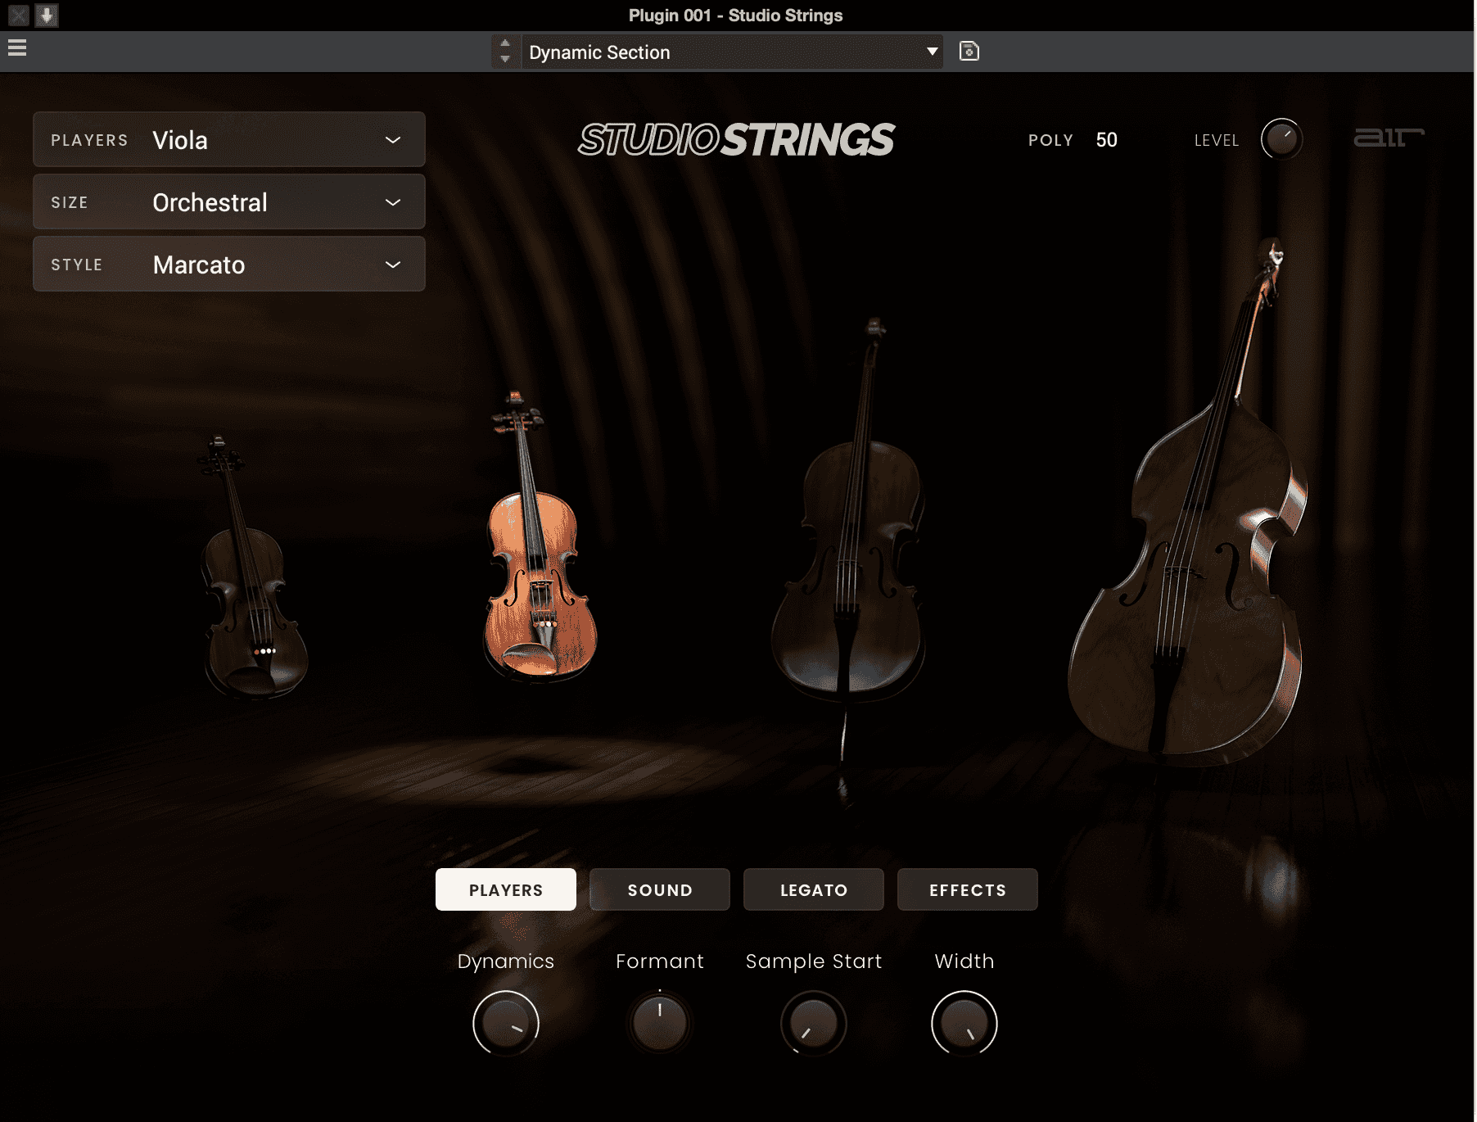
Task: Select the next preset with up arrow
Action: tap(505, 43)
